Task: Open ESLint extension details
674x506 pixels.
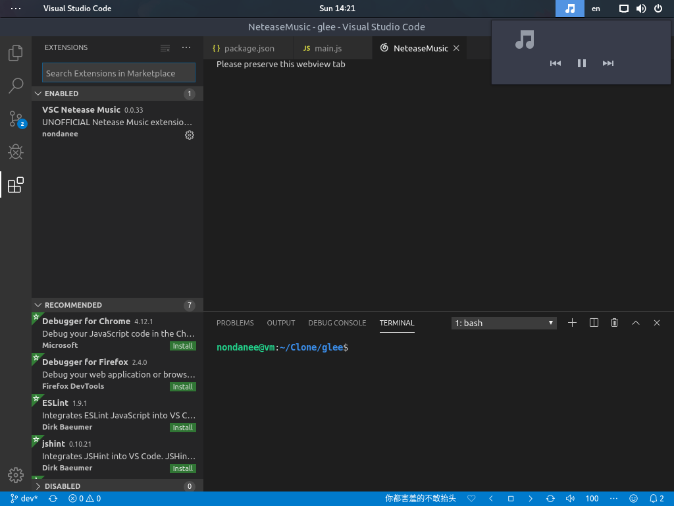Action: click(117, 415)
